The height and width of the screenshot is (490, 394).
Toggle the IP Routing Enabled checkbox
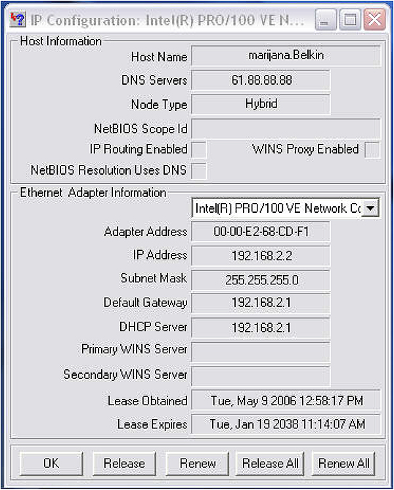(x=199, y=149)
